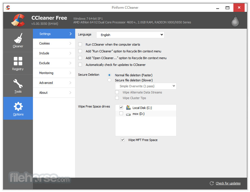Click the mox (D:) drive icon

coord(128,114)
